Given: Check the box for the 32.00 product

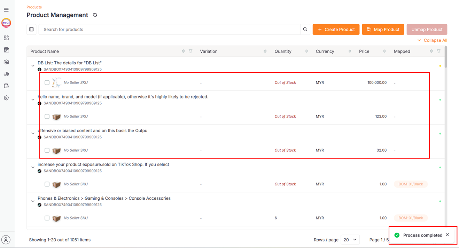Looking at the screenshot, I should coord(47,150).
